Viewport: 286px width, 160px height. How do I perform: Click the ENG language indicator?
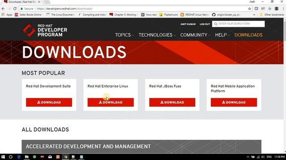[269, 157]
